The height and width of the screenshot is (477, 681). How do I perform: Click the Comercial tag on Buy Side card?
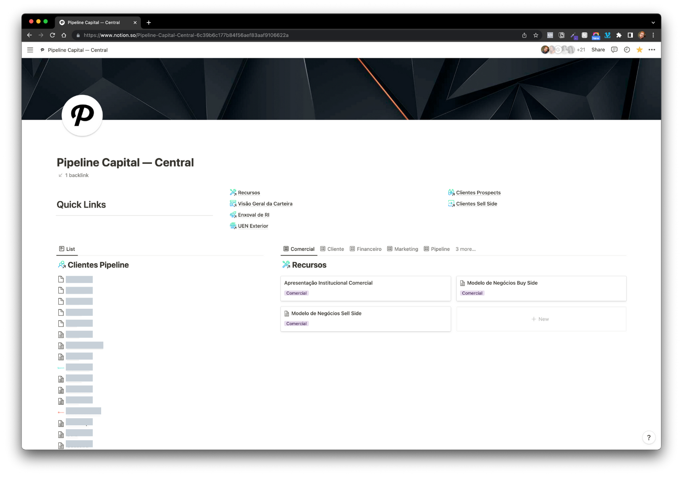(x=472, y=293)
